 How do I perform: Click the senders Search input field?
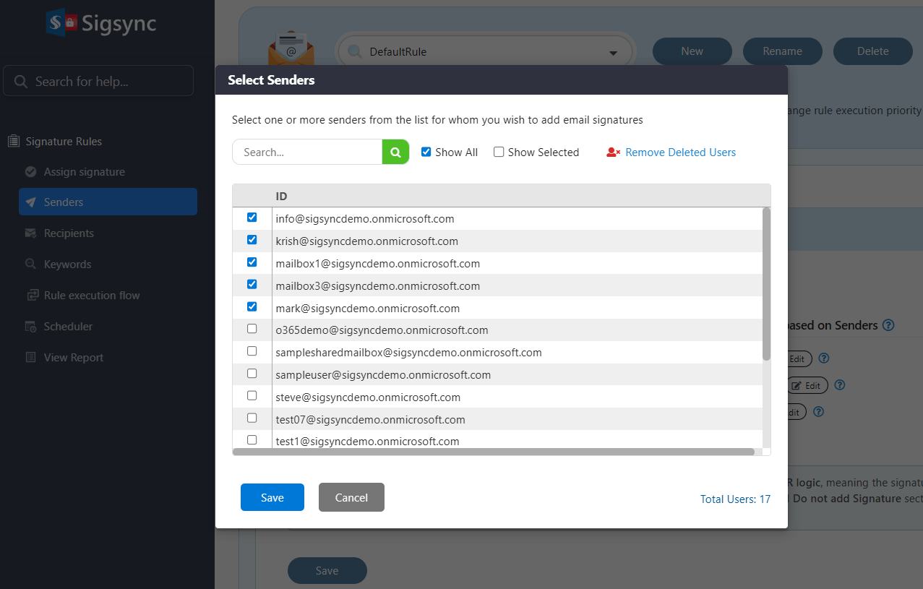point(307,152)
